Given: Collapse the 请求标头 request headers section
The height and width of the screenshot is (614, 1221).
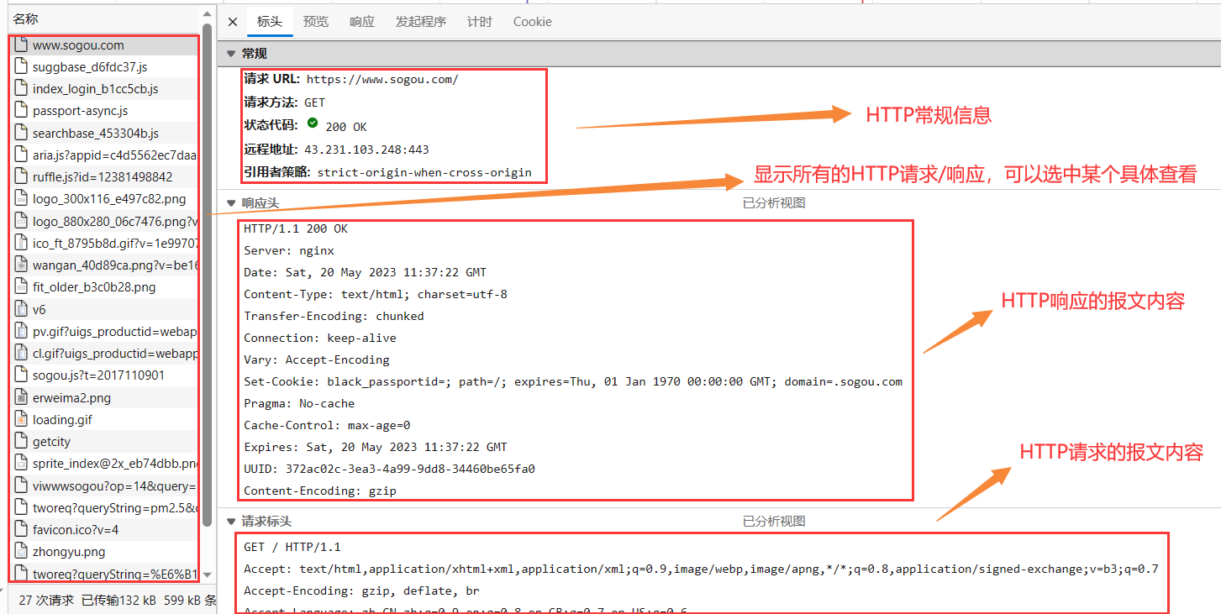Looking at the screenshot, I should tap(231, 522).
